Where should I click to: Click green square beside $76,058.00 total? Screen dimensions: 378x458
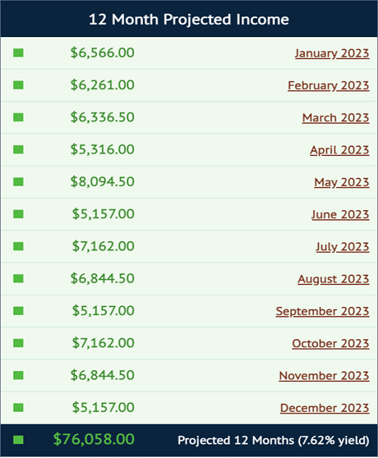coord(18,440)
